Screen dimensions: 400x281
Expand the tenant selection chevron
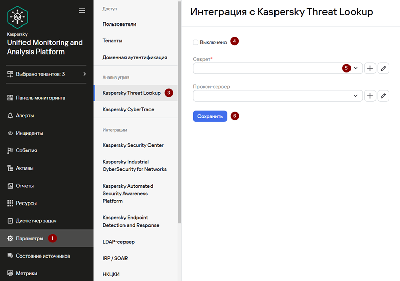85,74
